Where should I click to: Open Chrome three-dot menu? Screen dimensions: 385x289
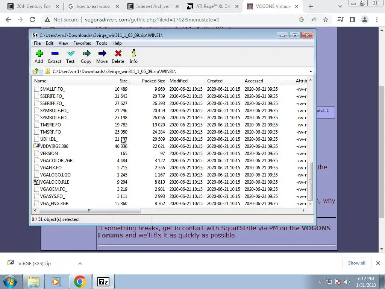point(377,20)
